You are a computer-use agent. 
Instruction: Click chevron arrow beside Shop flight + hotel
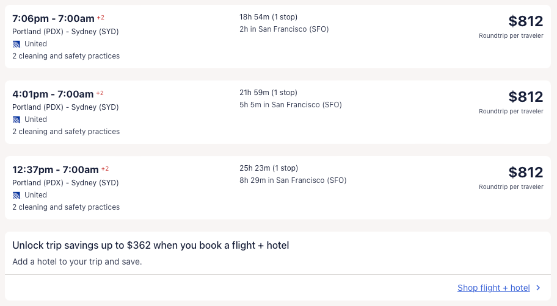coord(538,288)
